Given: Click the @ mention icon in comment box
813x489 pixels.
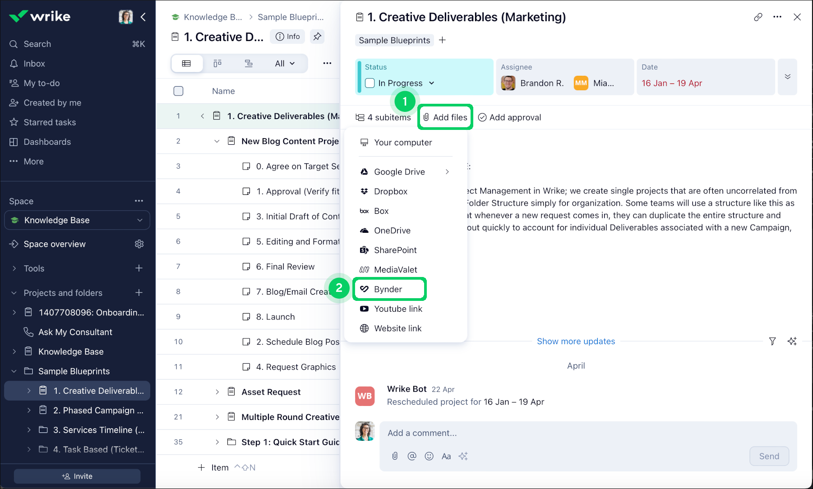Looking at the screenshot, I should tap(412, 456).
